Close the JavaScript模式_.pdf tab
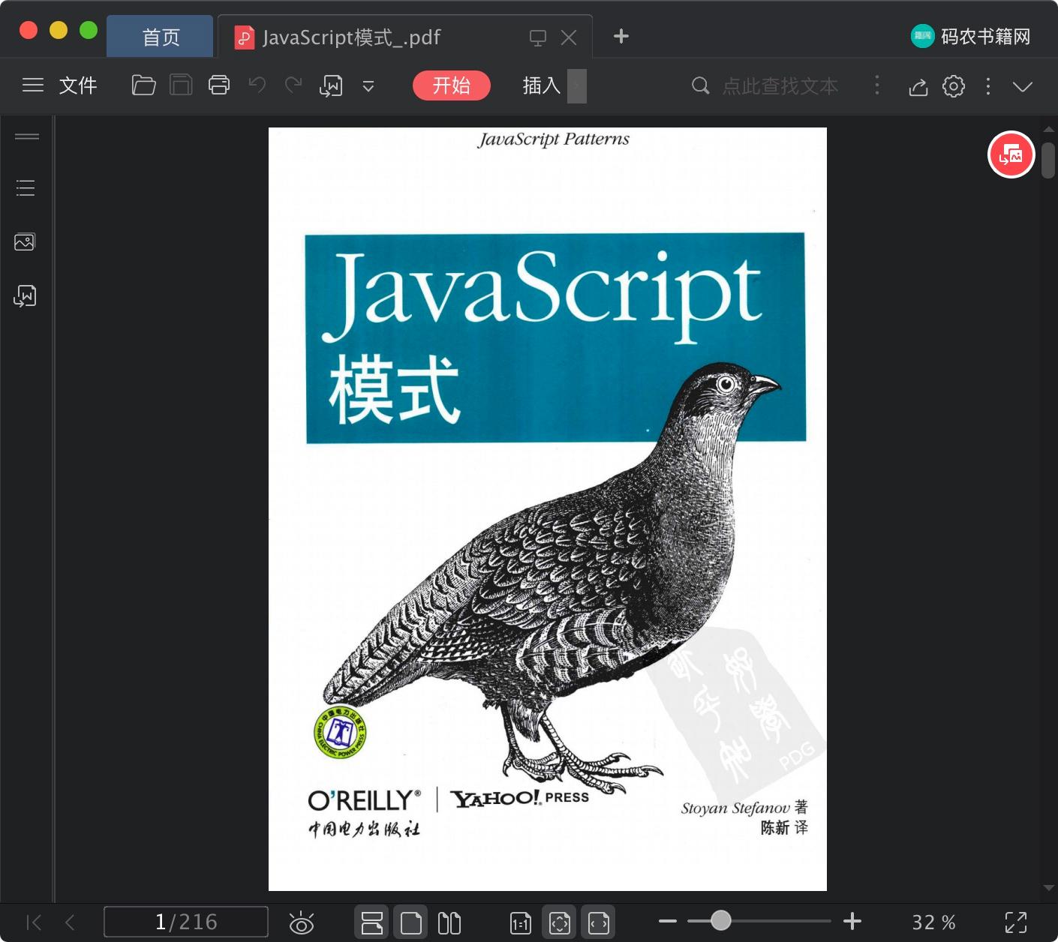This screenshot has height=942, width=1058. 569,37
